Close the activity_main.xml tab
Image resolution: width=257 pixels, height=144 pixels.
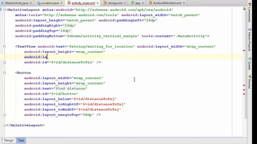98,3
